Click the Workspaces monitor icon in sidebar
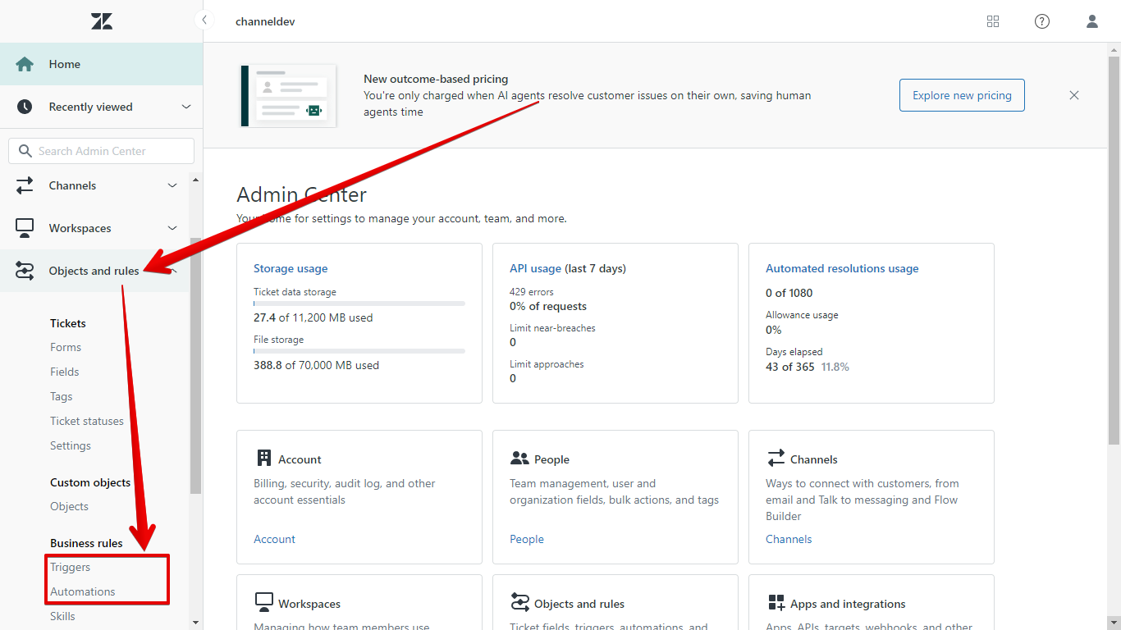 [25, 228]
